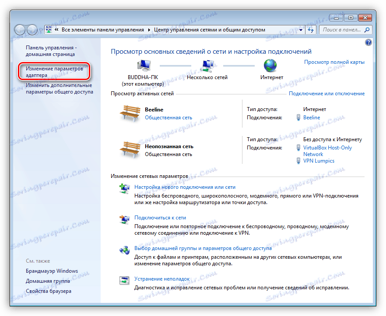Open Изменение параметров адаптера
This screenshot has height=316, width=386.
coord(54,72)
